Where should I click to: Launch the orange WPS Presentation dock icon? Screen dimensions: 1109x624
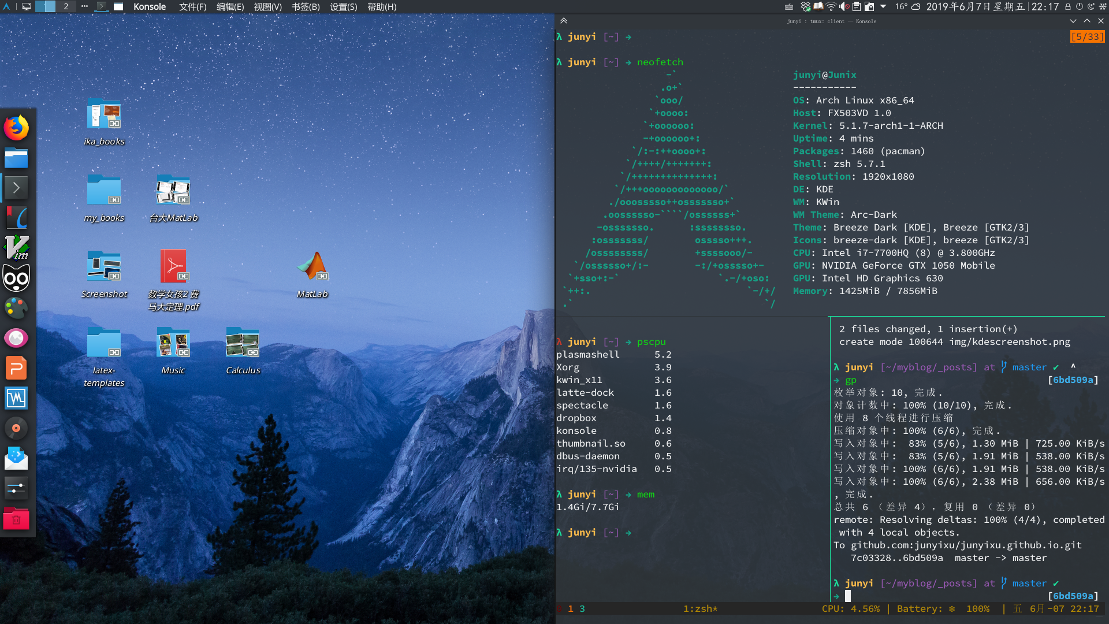(x=16, y=368)
